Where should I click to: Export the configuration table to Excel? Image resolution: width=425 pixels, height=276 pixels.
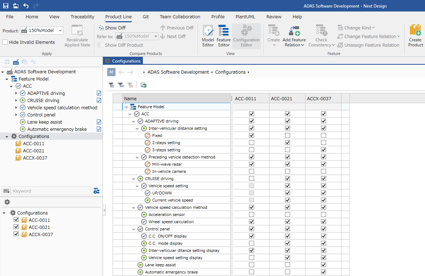pos(143,85)
